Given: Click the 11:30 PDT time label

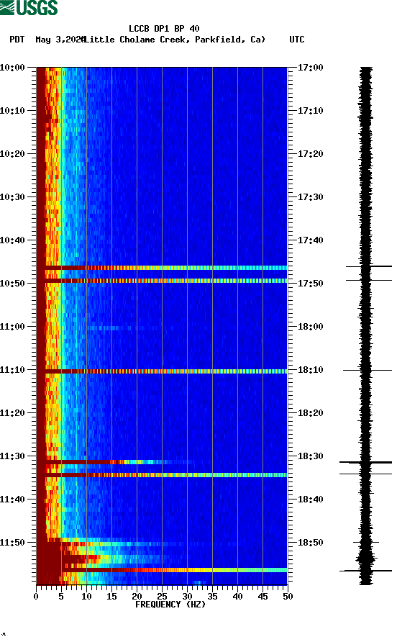Looking at the screenshot, I should [x=12, y=456].
